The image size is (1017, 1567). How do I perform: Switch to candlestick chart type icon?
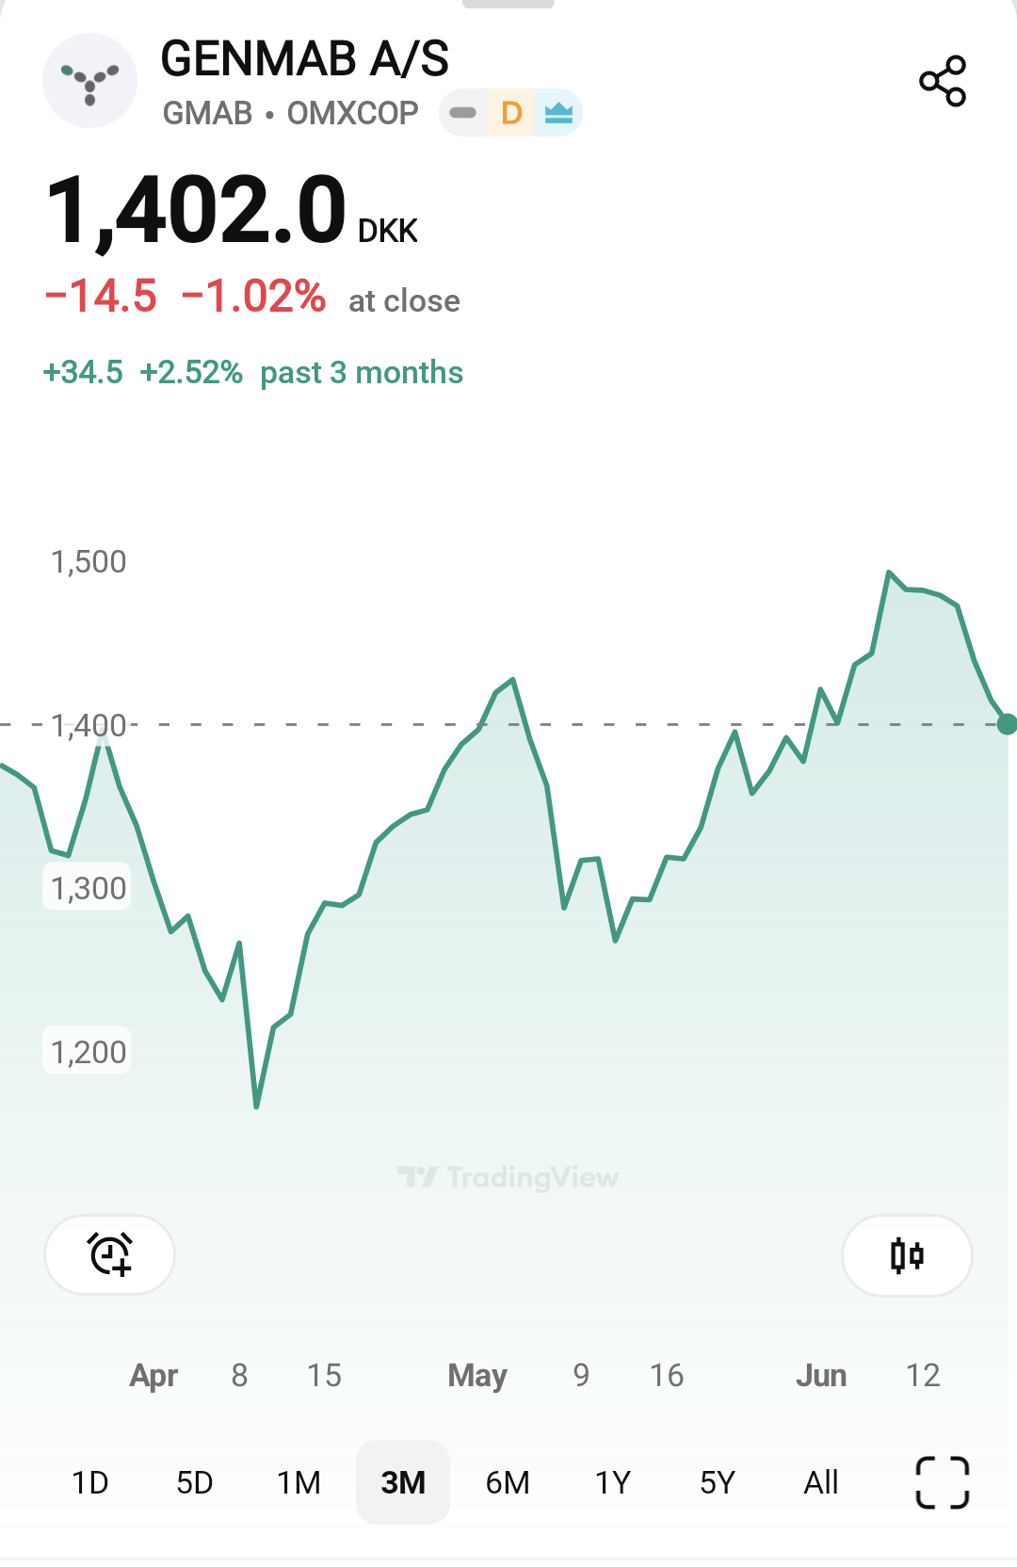pyautogui.click(x=907, y=1255)
